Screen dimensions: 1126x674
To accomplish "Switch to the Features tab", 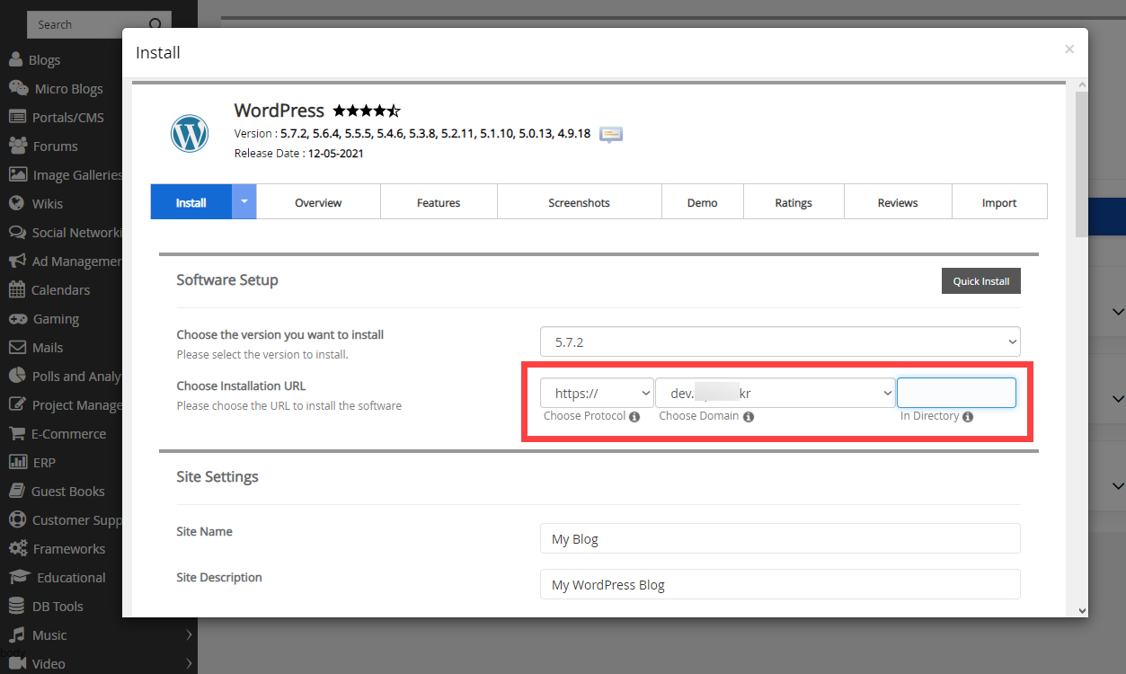I will pos(439,202).
